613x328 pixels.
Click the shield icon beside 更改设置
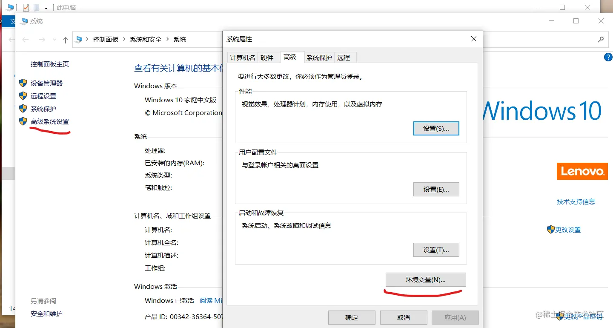[x=551, y=230]
